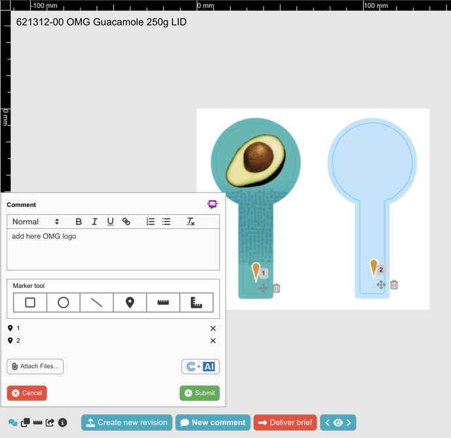The height and width of the screenshot is (438, 451).
Task: Pick the location pin marker tool
Action: click(130, 302)
